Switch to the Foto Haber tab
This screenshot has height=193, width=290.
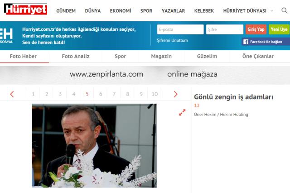pos(23,56)
